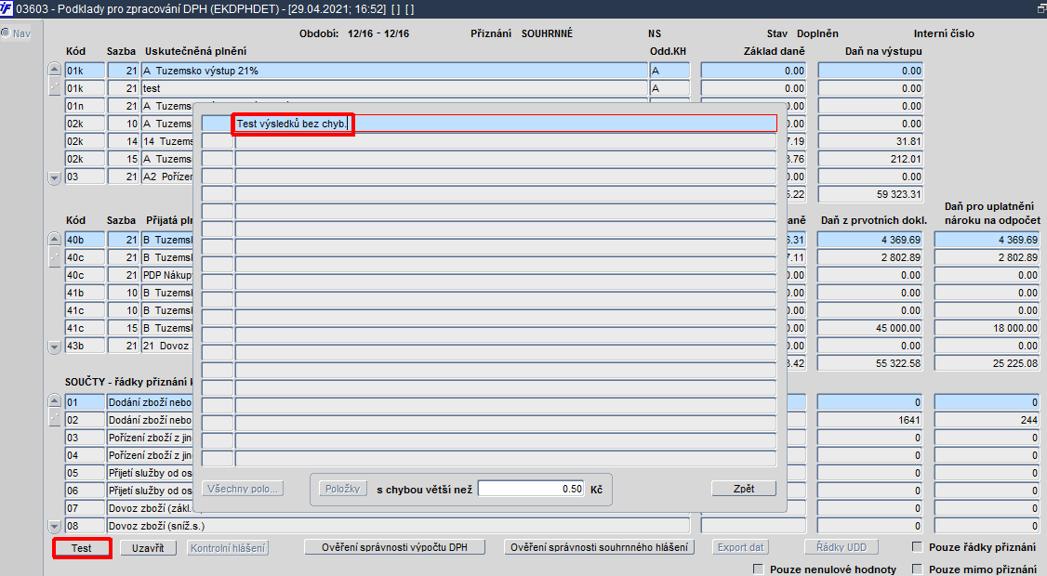Click Sazba cell '15' in row 41c
Screen dimensions: 1047x576
point(123,328)
